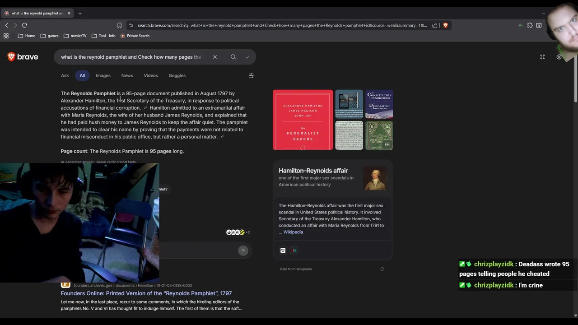Click the Alexander Hamilton portrait in the infobox
Screen dimensions: 578x325
coord(375,178)
